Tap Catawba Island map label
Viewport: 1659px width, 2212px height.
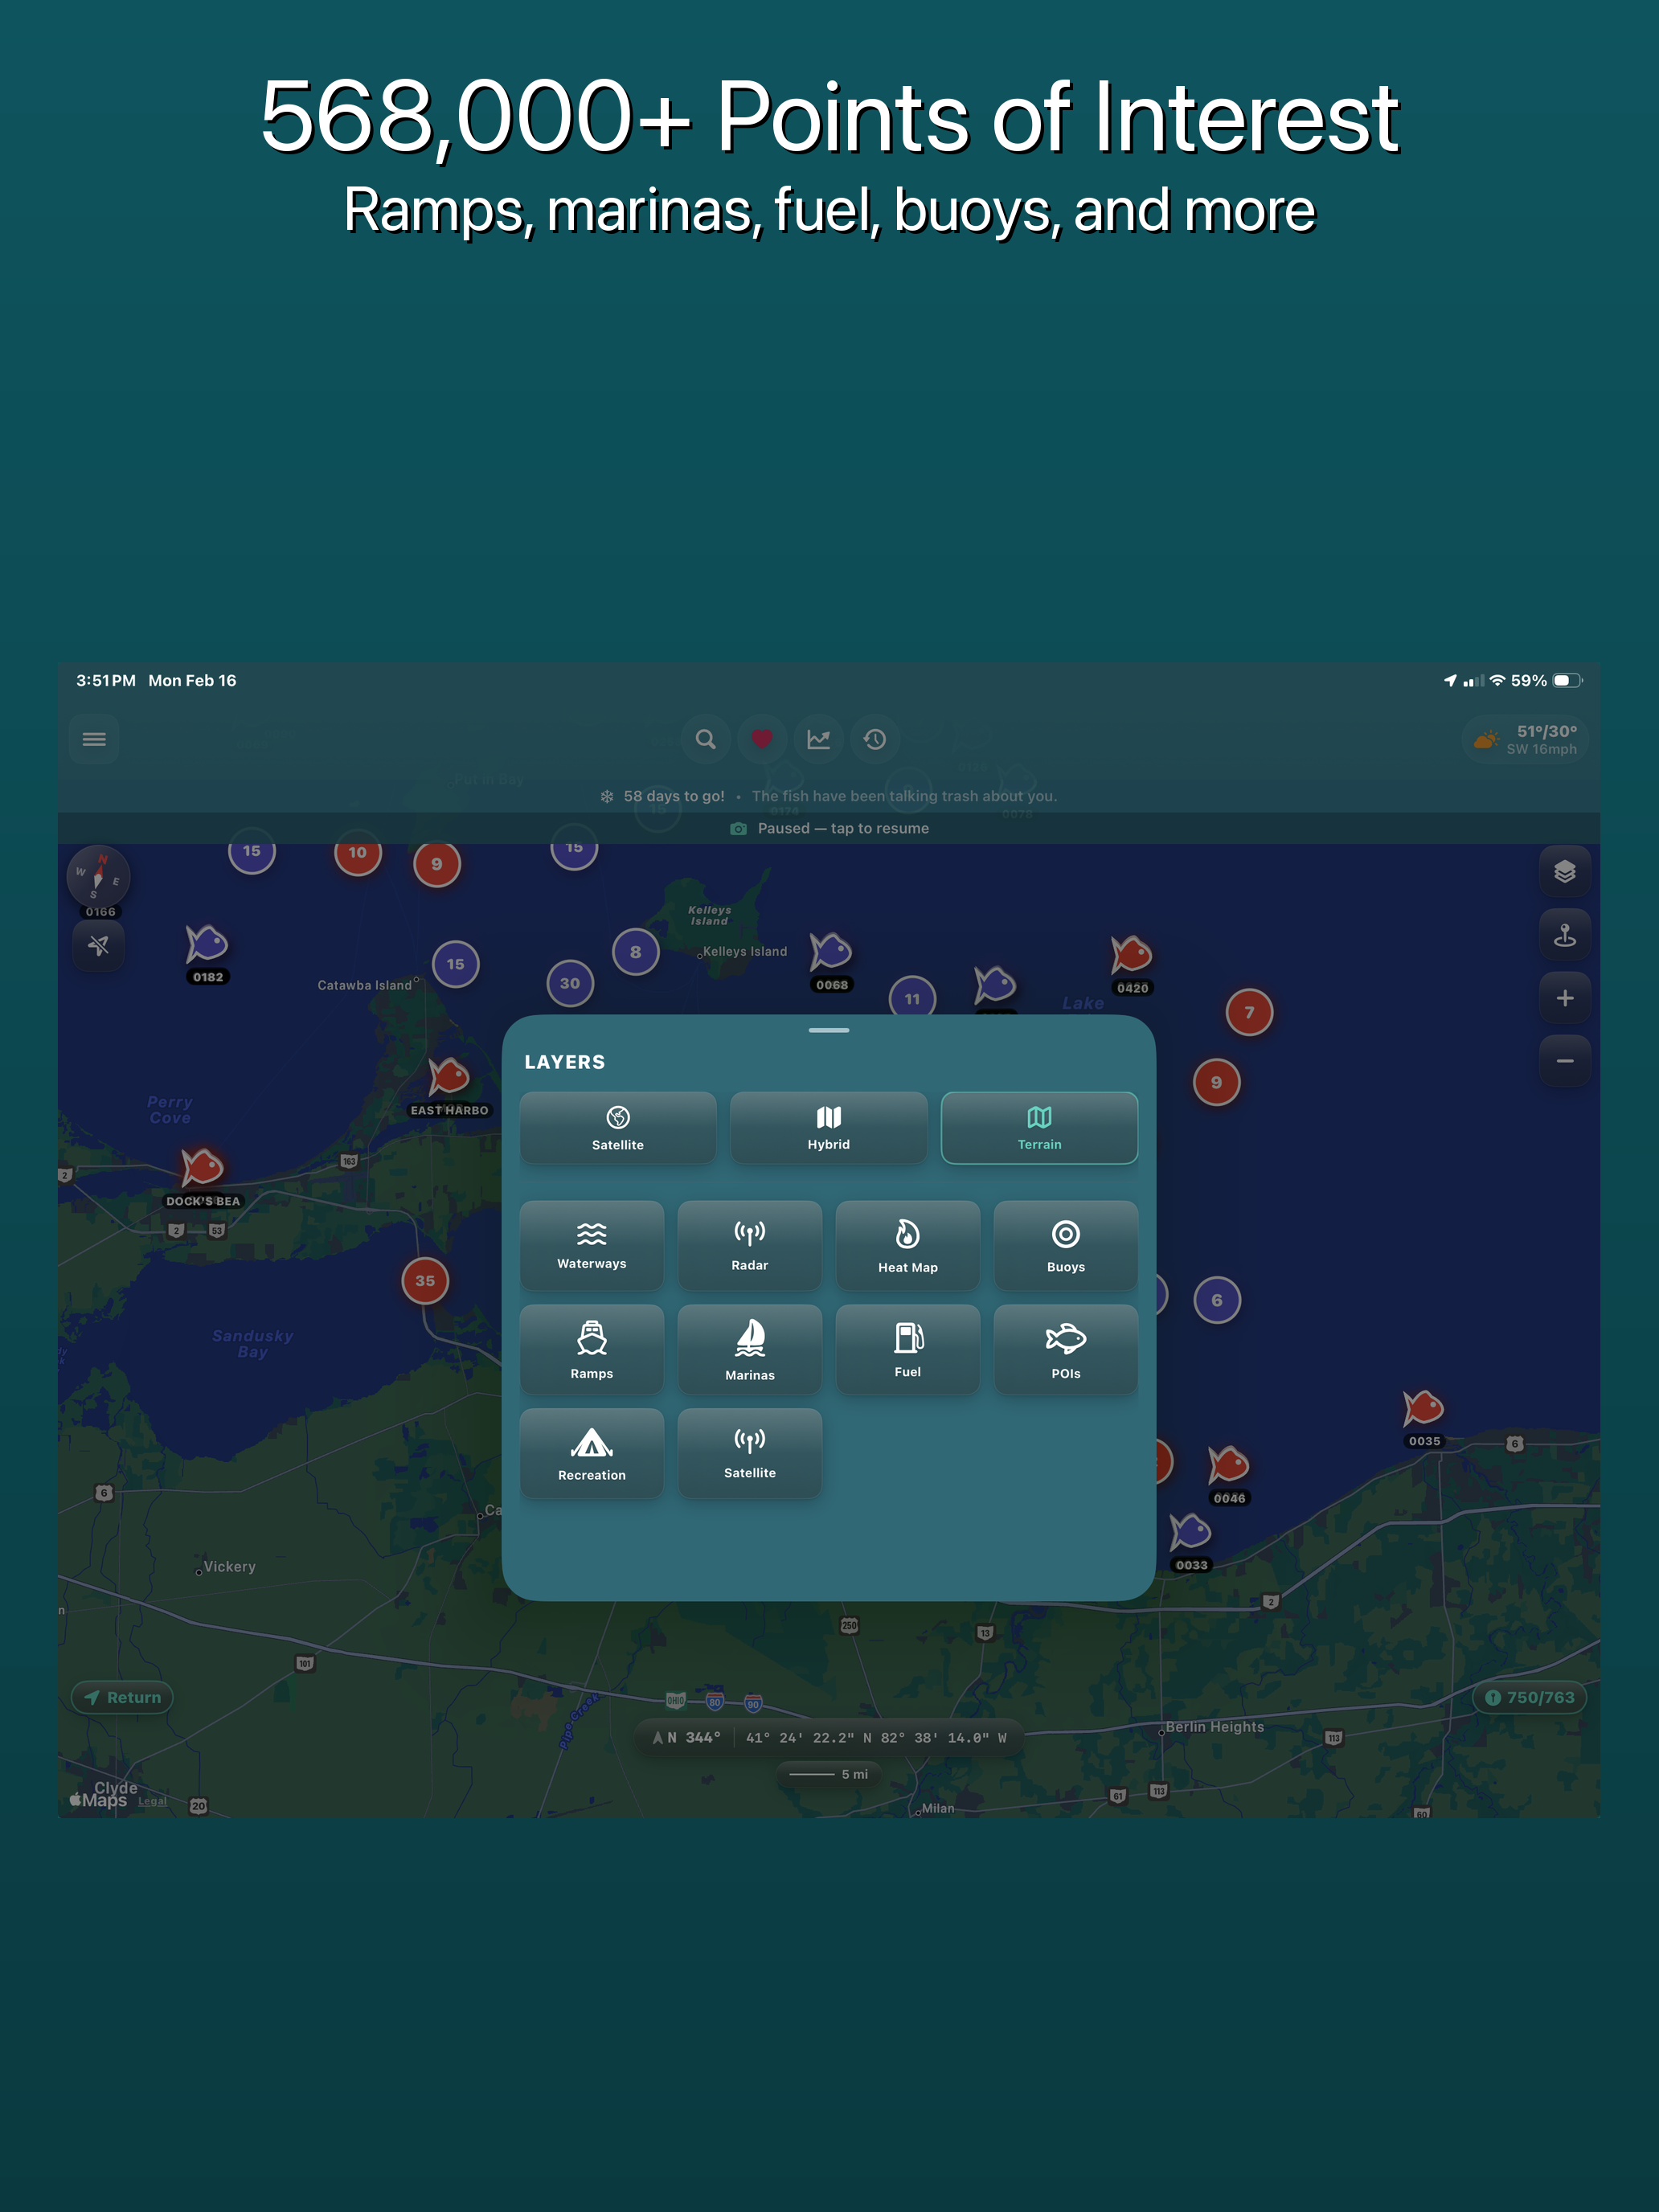click(365, 985)
